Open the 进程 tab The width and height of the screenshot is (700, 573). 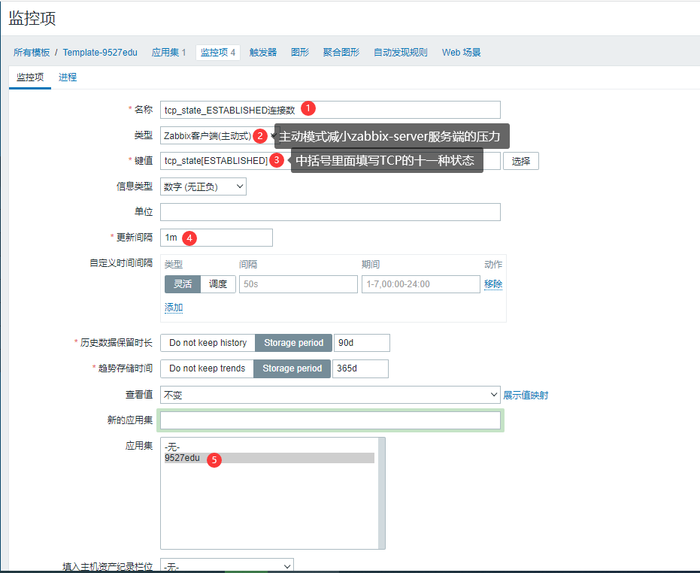68,77
